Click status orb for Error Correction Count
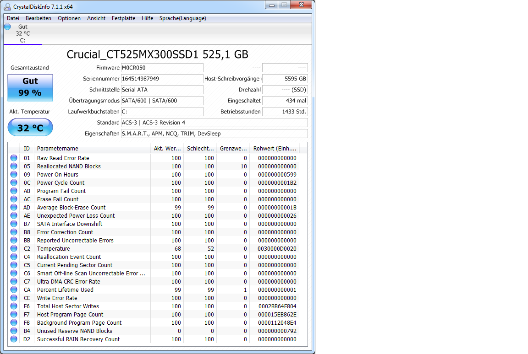The height and width of the screenshot is (354, 528). click(x=14, y=232)
